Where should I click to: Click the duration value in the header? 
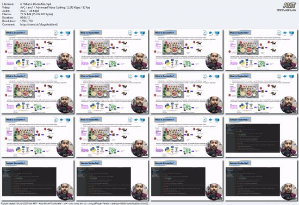[25, 18]
